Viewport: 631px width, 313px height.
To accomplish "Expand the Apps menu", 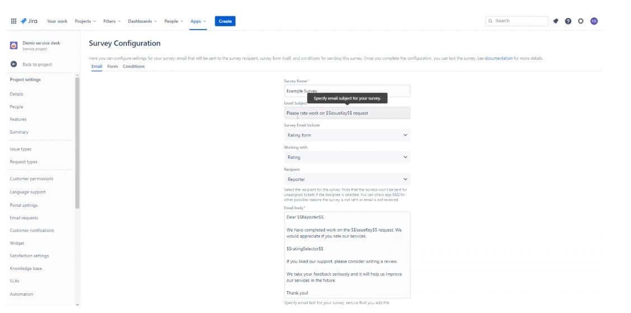I will (198, 21).
